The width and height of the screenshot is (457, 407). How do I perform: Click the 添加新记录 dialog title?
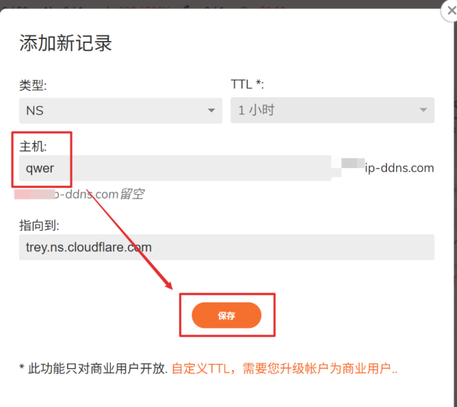point(66,43)
